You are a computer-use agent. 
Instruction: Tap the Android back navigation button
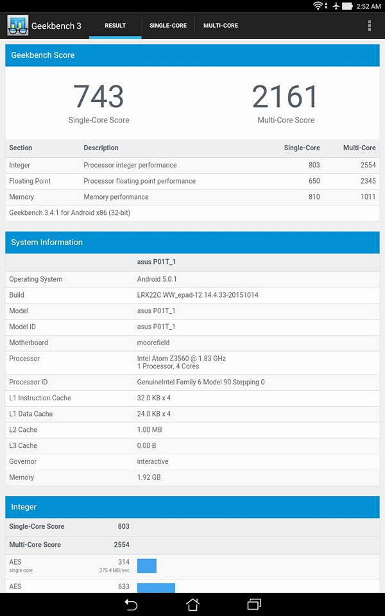point(131,604)
